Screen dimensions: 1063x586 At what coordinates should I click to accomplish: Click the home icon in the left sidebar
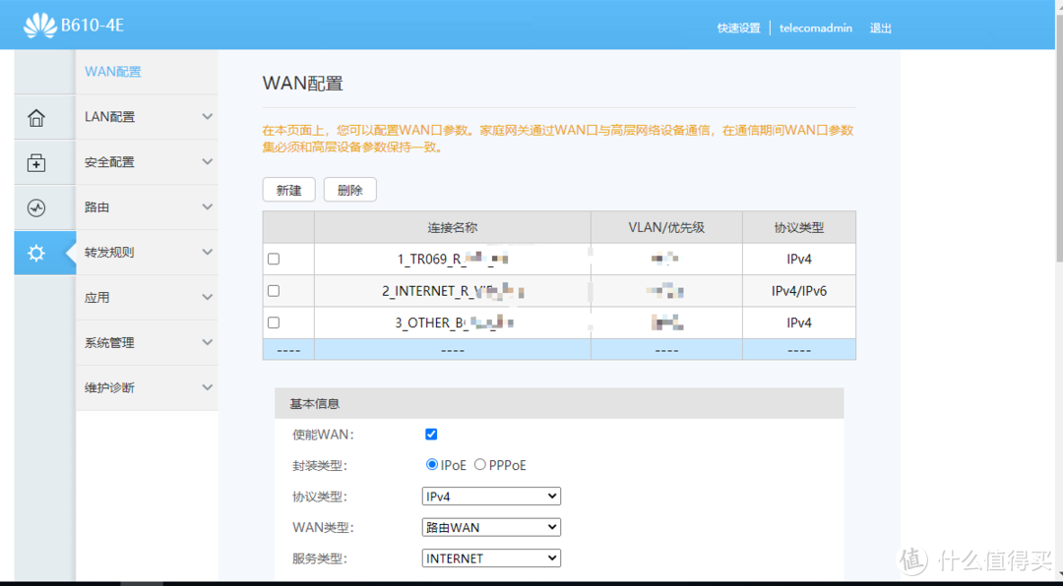[34, 117]
